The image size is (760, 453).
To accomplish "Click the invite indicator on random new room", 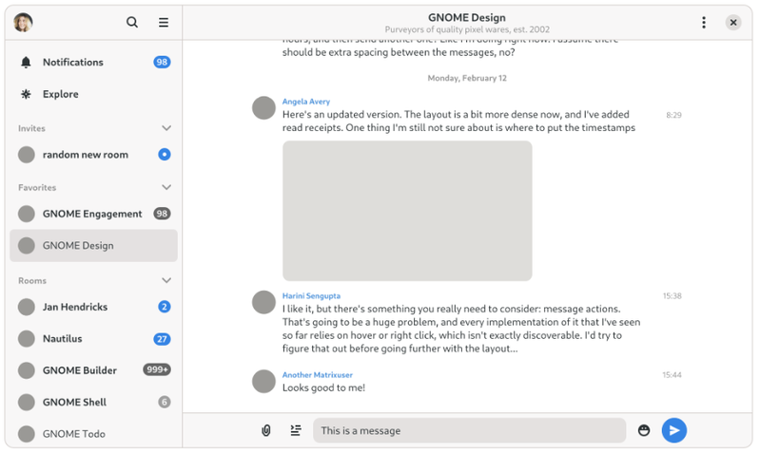I will tap(165, 155).
